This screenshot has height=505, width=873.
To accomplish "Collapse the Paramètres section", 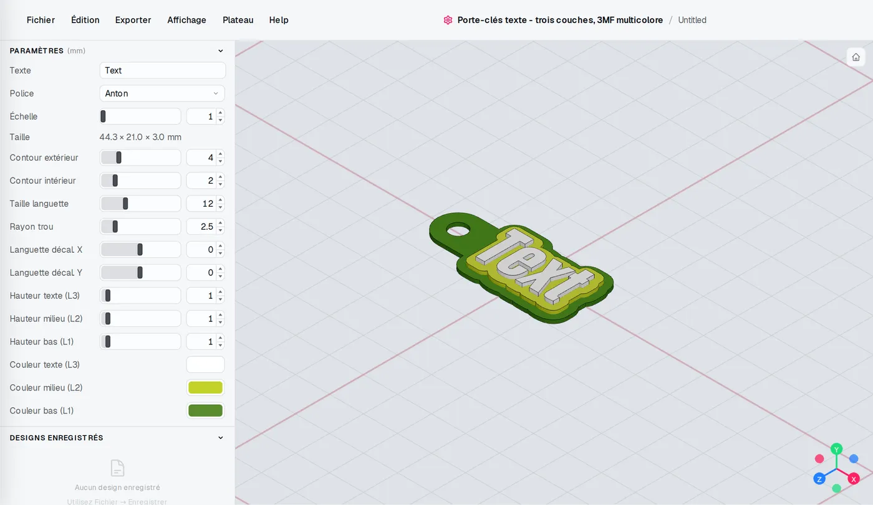I will [220, 51].
